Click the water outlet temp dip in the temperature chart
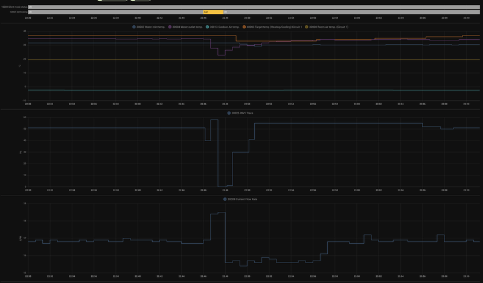Viewport: 483px width, 283px height. pos(222,55)
